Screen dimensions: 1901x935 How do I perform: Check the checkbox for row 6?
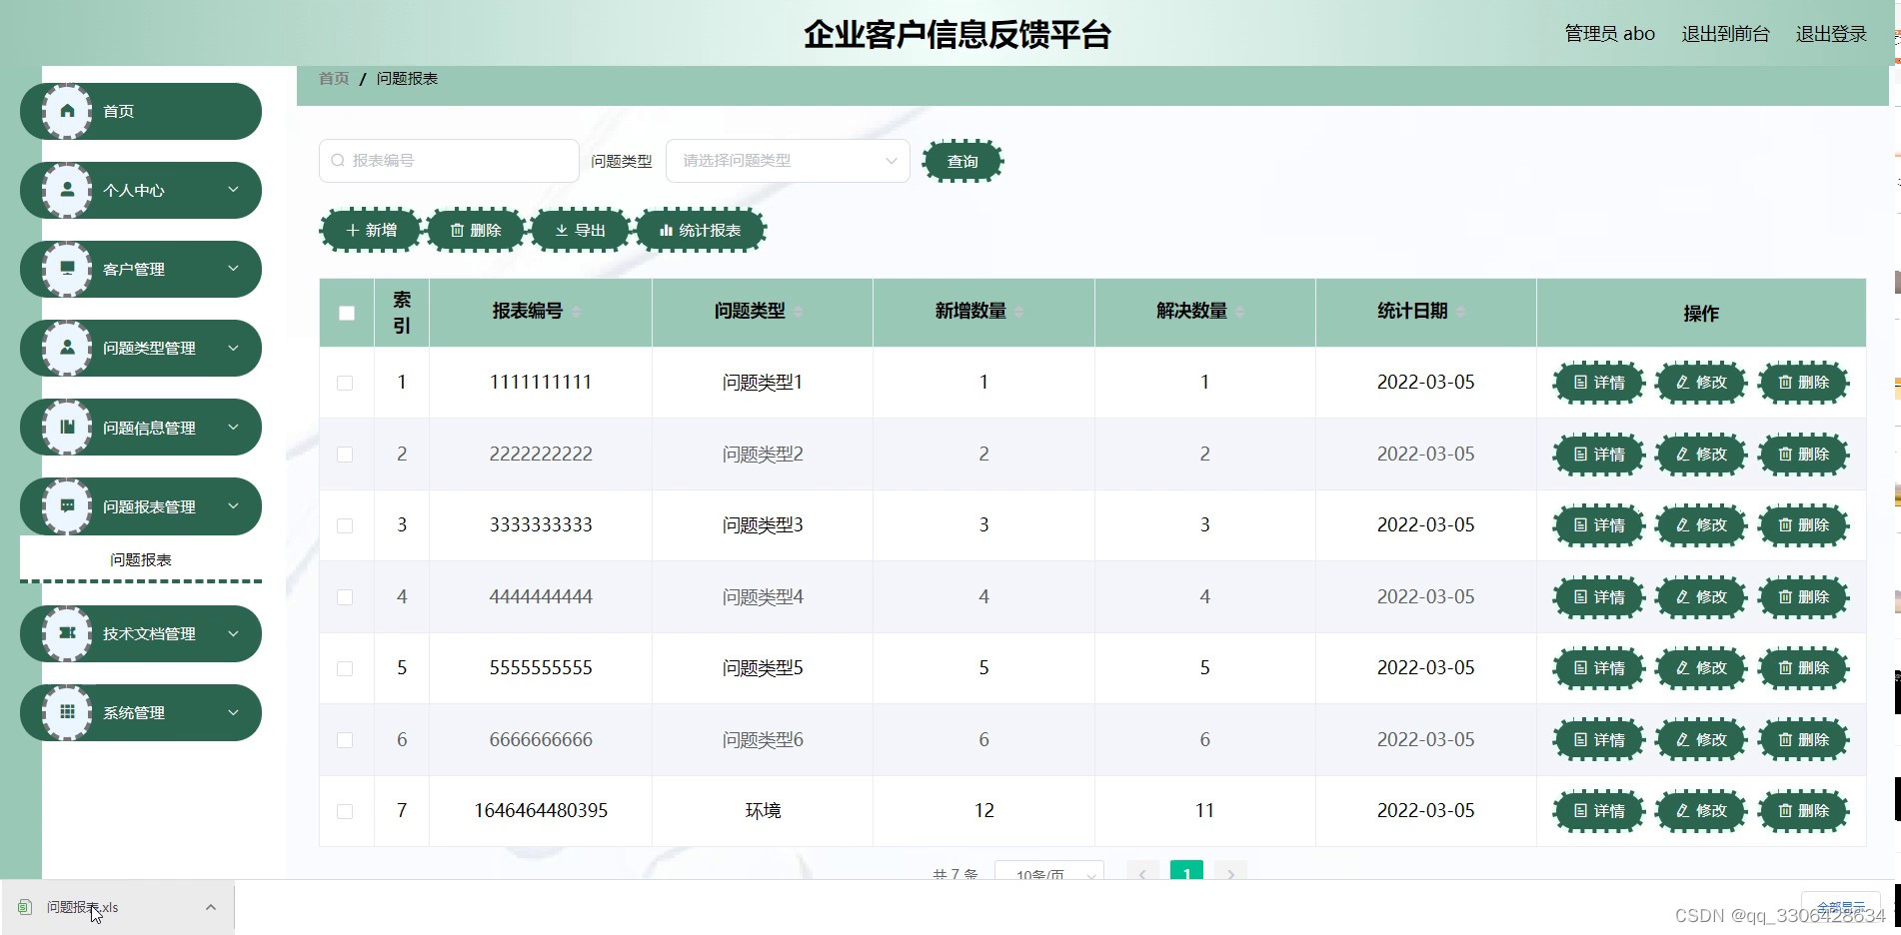(x=345, y=740)
